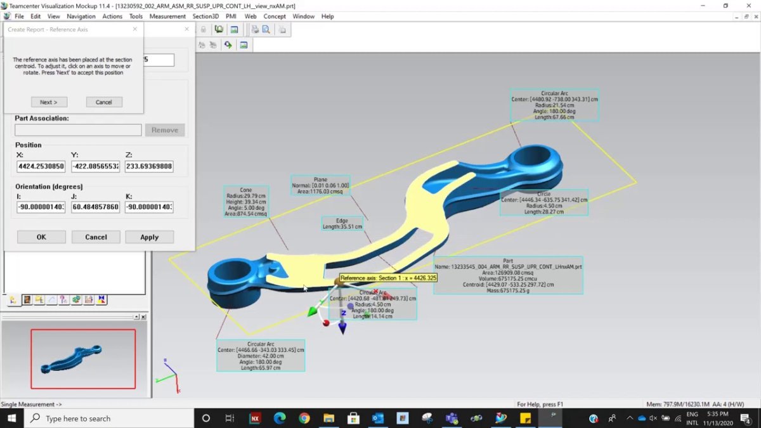Confirm dialog settings with OK
This screenshot has height=428, width=761.
(41, 237)
